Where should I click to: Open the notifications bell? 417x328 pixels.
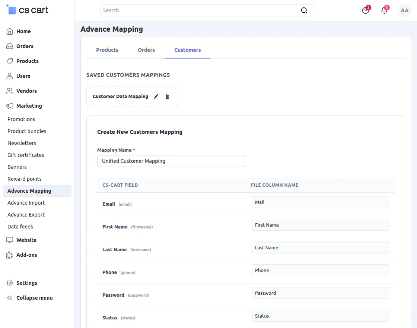click(x=385, y=10)
